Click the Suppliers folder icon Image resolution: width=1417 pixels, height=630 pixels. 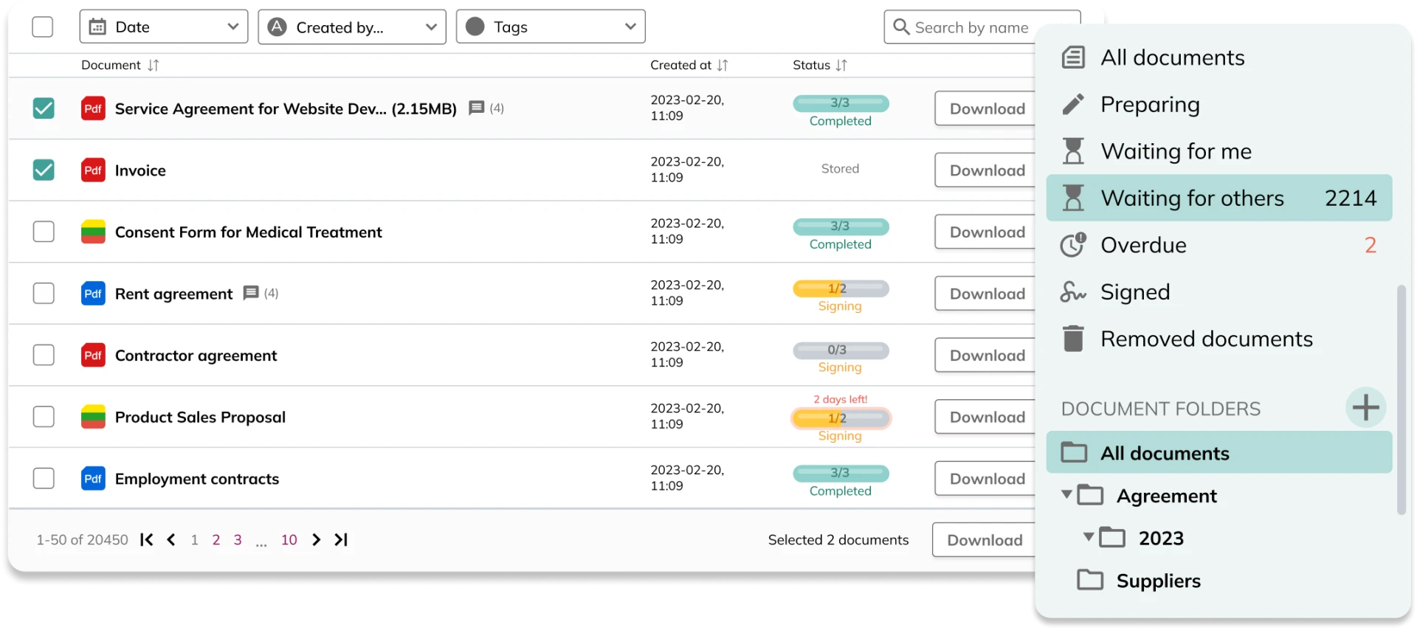pos(1090,580)
